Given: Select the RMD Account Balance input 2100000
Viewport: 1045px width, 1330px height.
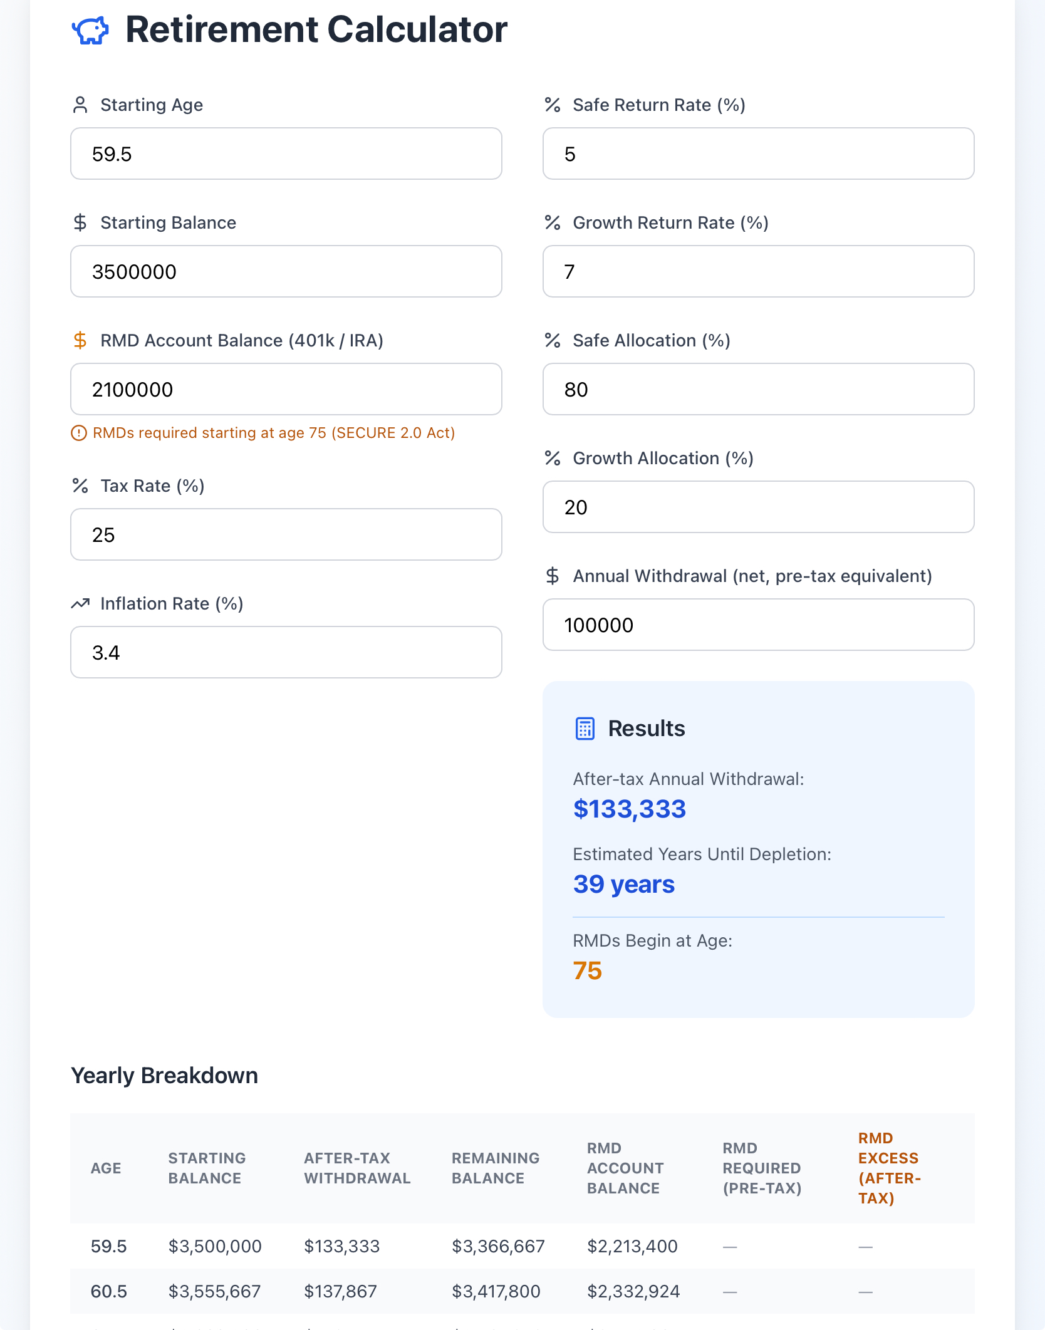Looking at the screenshot, I should point(286,389).
